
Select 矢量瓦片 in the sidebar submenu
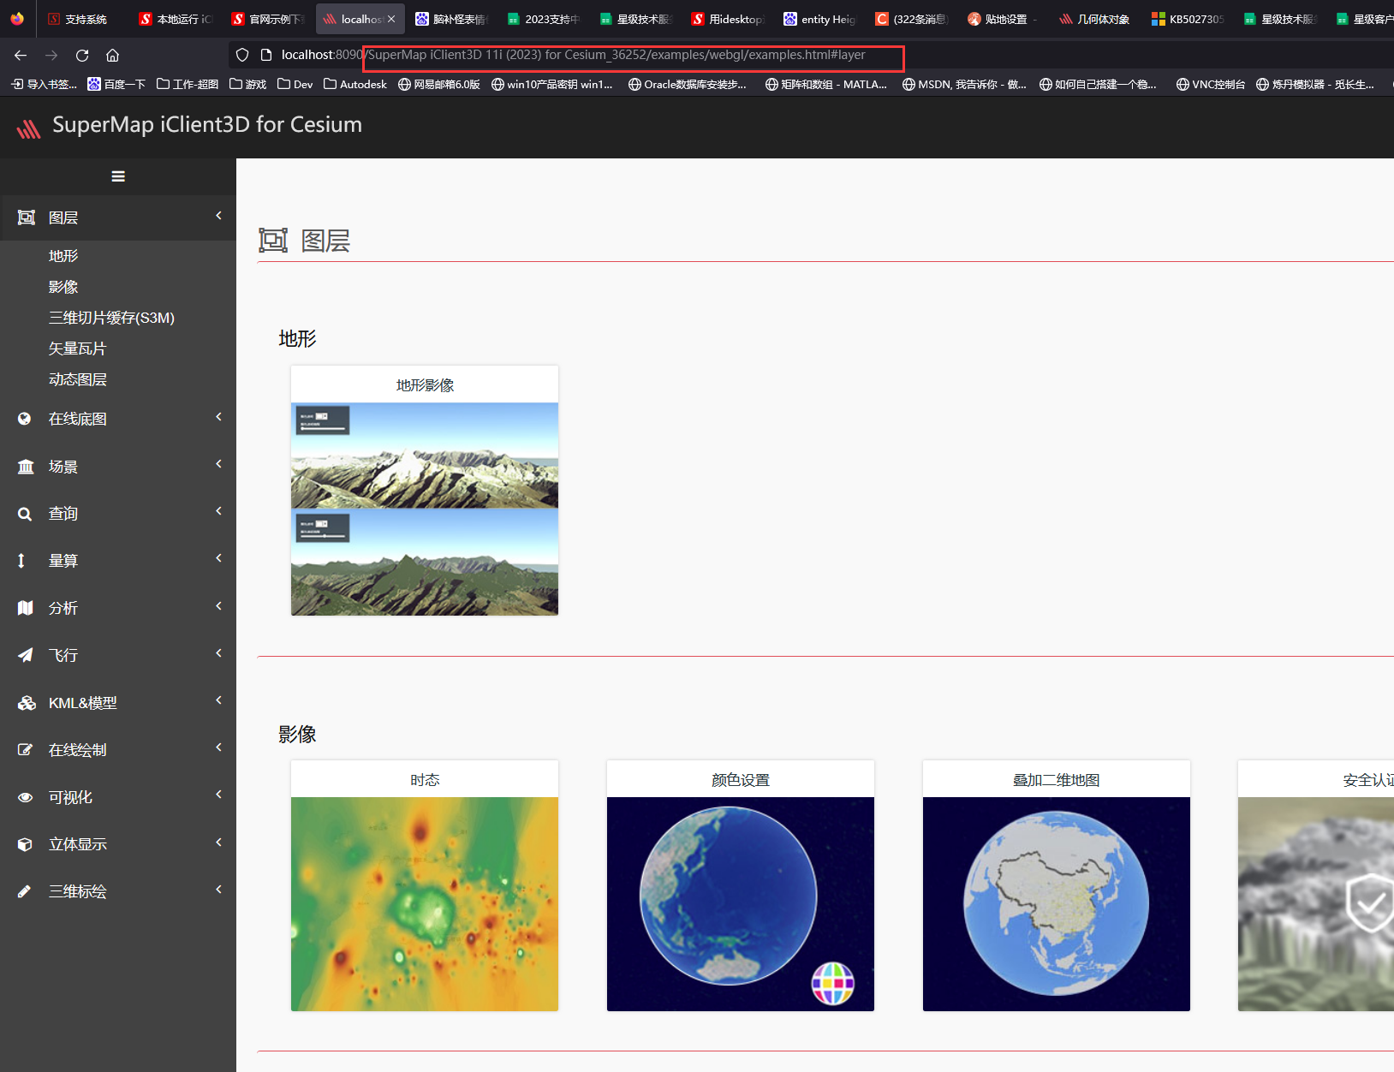point(78,348)
